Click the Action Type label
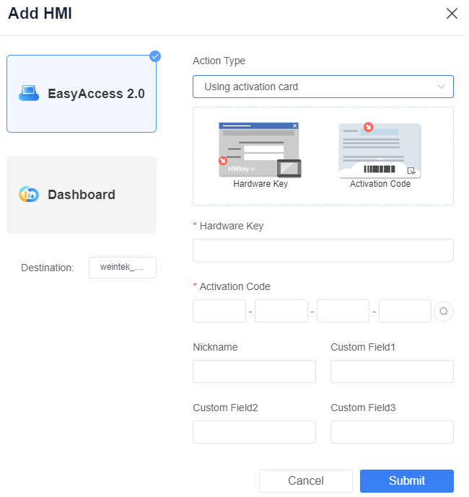Screen dimensions: 469x497 pos(221,61)
